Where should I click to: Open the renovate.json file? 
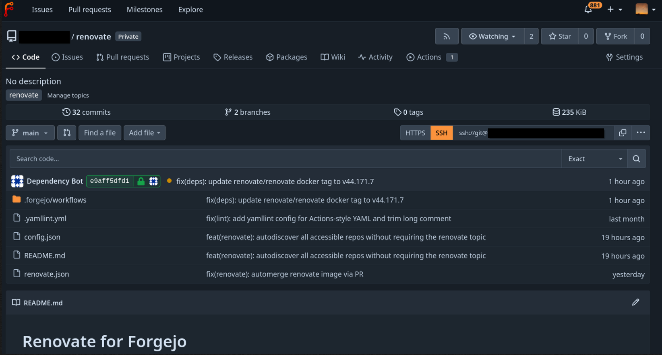(46, 274)
